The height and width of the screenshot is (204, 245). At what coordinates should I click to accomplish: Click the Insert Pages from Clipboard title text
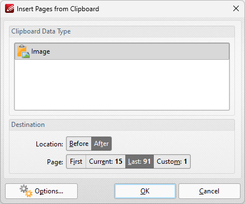coord(58,9)
